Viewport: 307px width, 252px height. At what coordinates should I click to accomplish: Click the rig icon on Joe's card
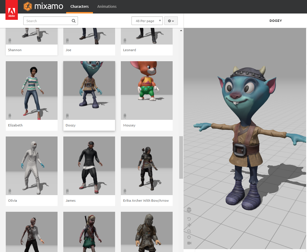point(67,41)
